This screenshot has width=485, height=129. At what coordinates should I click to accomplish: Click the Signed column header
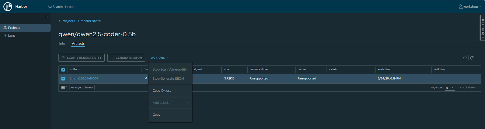click(x=198, y=70)
